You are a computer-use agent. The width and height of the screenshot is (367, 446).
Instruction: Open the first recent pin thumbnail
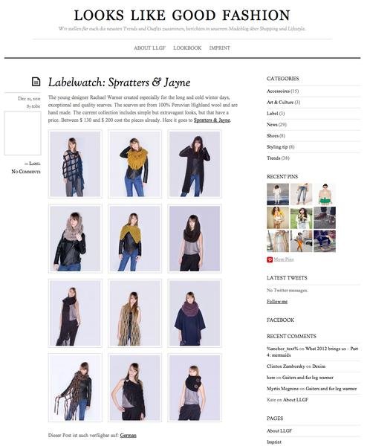[x=278, y=194]
